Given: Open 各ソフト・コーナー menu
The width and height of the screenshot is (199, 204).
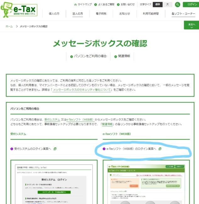Looking at the screenshot, I should 183,14.
